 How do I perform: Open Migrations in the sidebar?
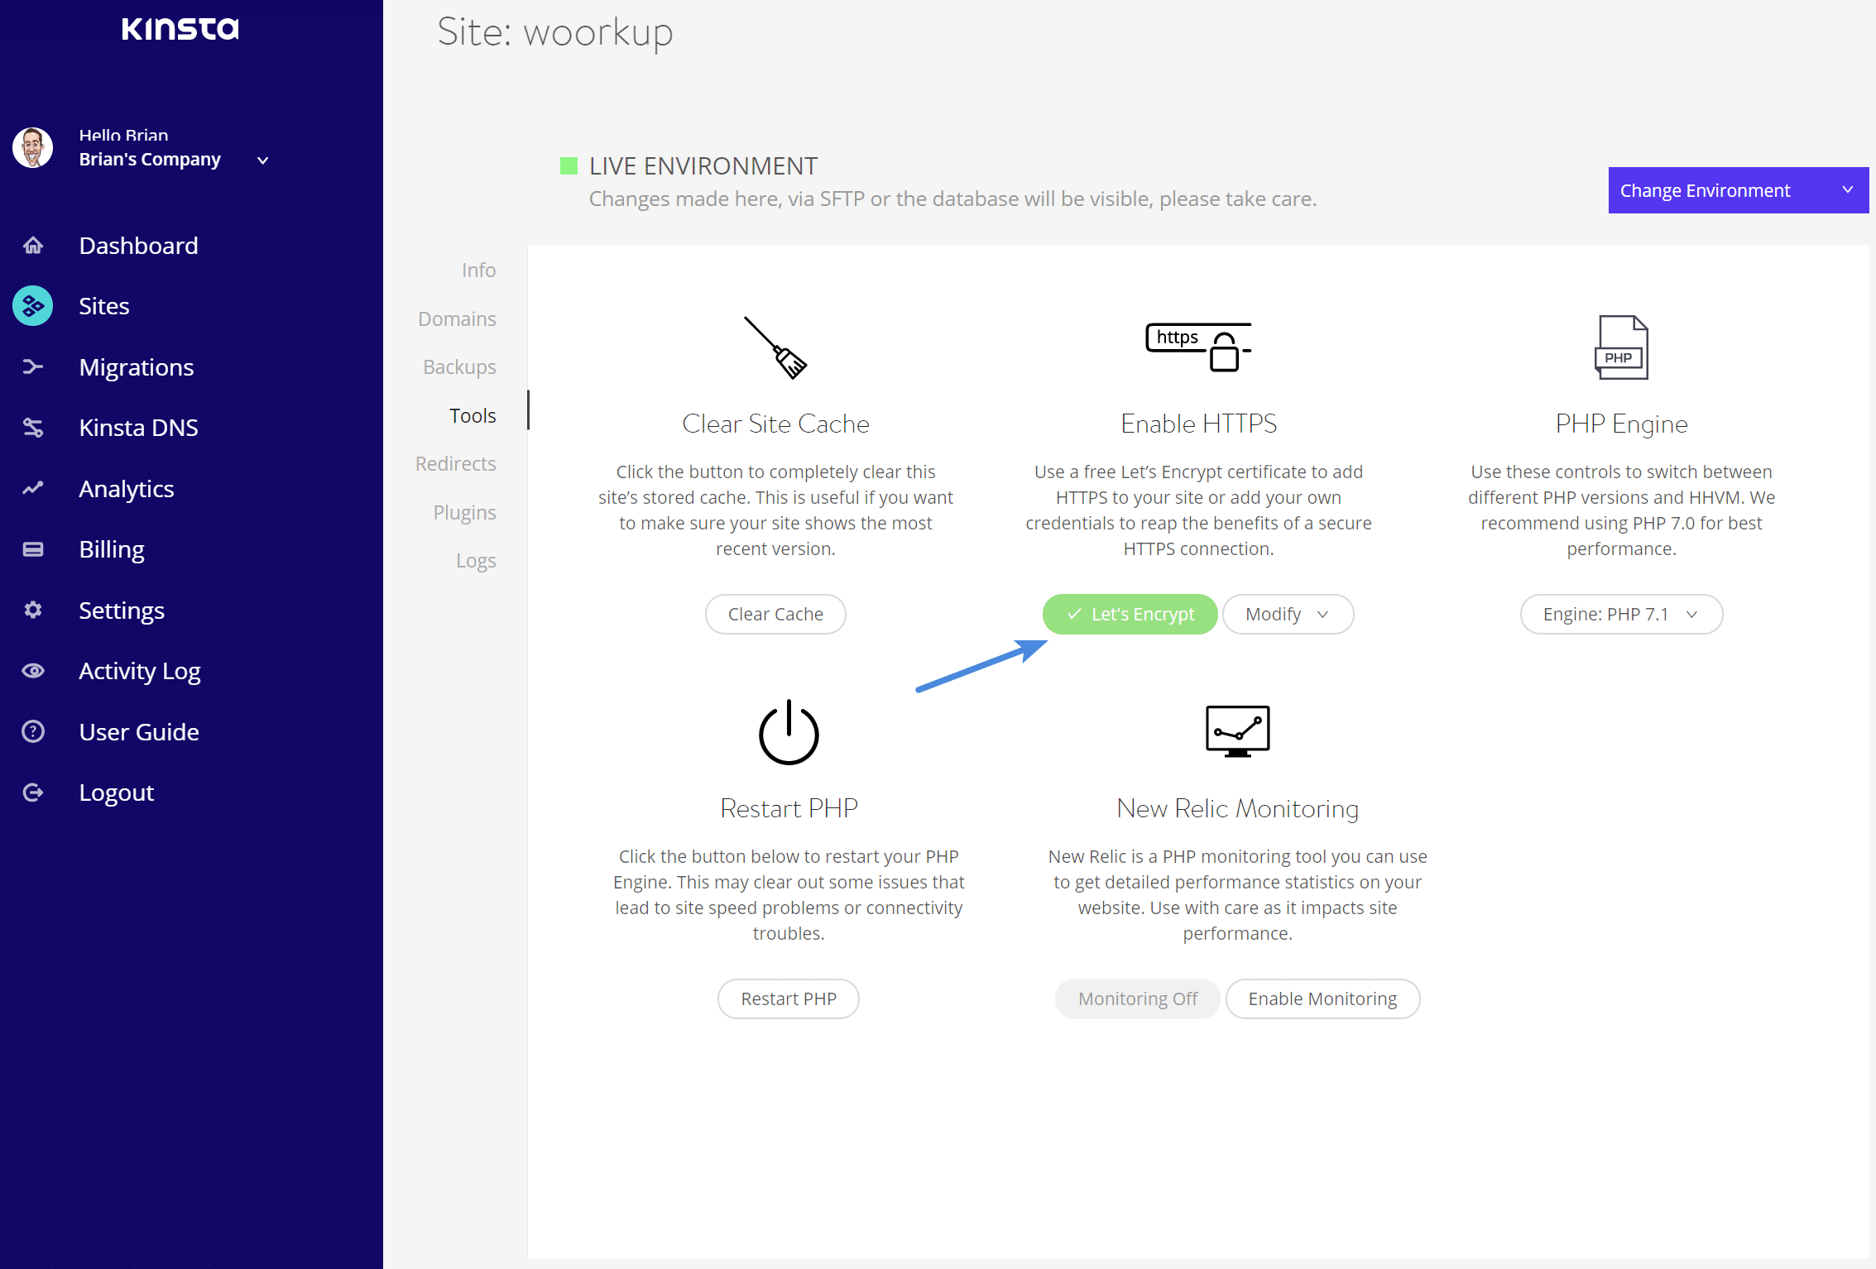[x=137, y=366]
